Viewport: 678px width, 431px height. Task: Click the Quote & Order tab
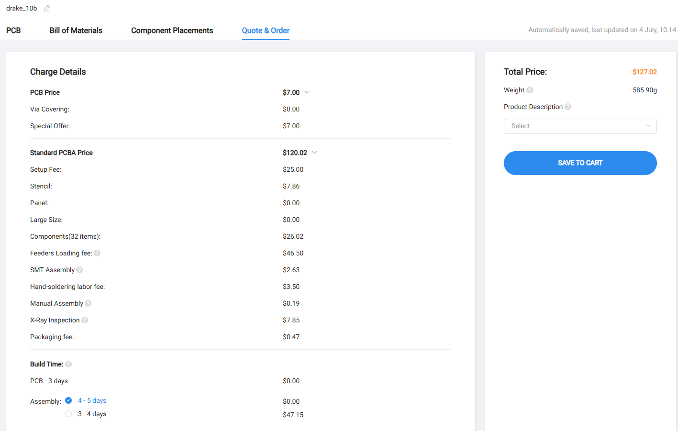click(266, 31)
